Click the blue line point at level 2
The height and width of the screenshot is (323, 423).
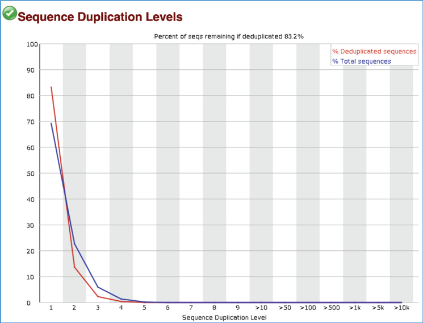coord(74,244)
